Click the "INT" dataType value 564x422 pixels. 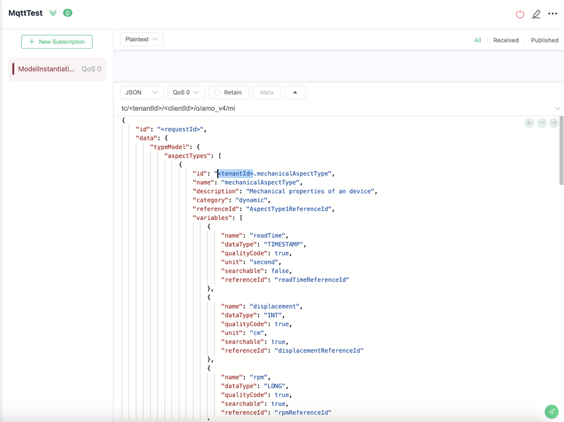click(274, 315)
